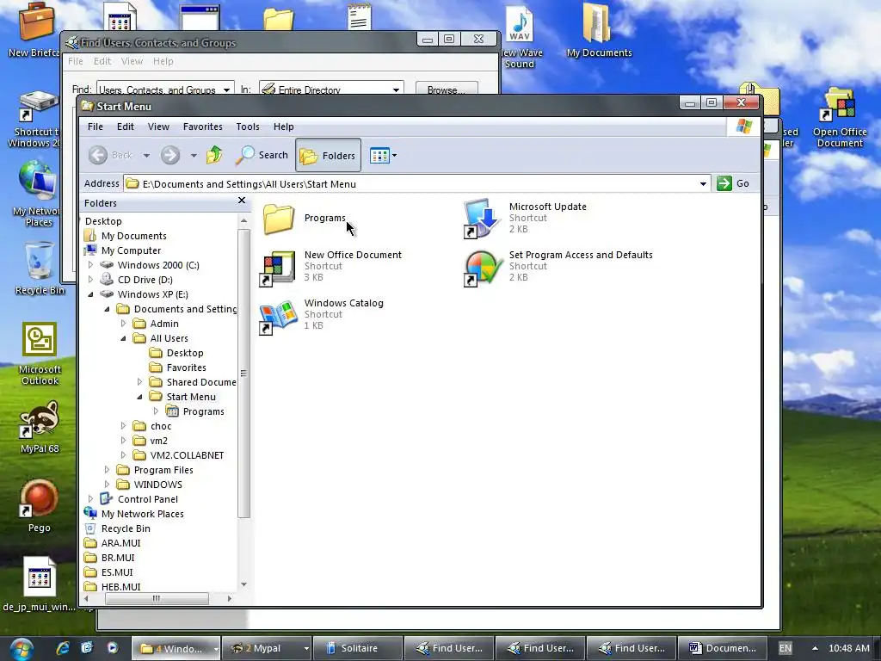Expand Shared Documents tree node

140,381
